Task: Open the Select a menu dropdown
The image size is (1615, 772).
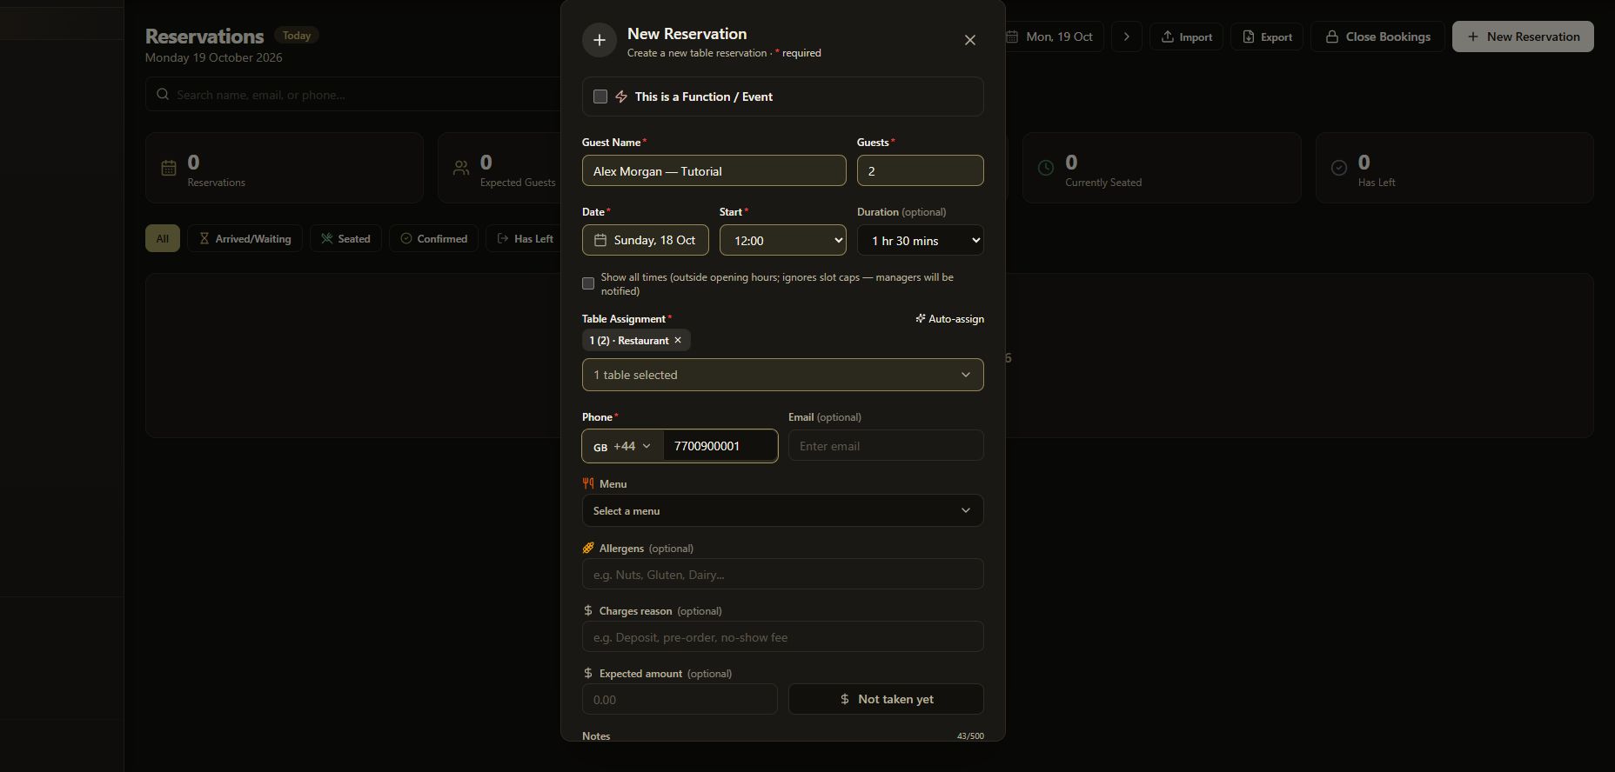Action: point(782,510)
